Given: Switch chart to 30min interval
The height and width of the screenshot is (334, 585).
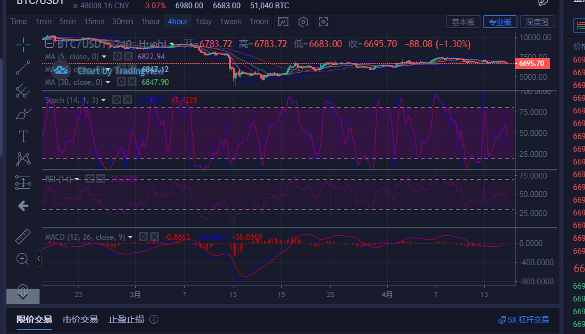Looking at the screenshot, I should (x=122, y=22).
